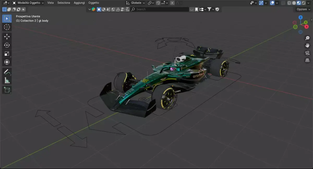Toggle viewport gizmos visibility button
The height and width of the screenshot is (169, 313).
(261, 3)
